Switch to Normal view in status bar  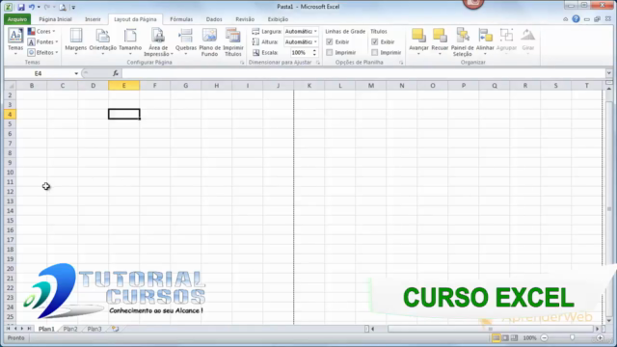click(x=496, y=338)
